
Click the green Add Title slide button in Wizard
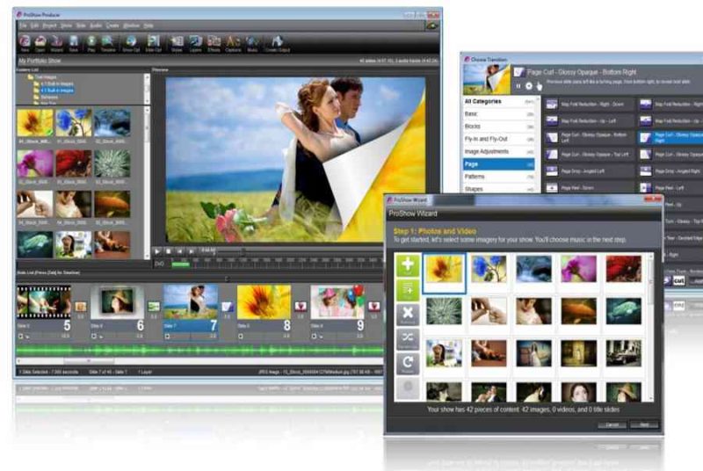pyautogui.click(x=408, y=290)
